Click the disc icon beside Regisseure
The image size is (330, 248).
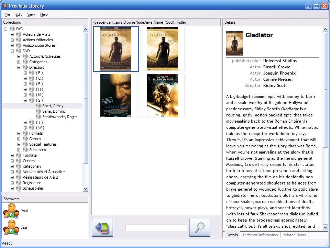(19, 183)
